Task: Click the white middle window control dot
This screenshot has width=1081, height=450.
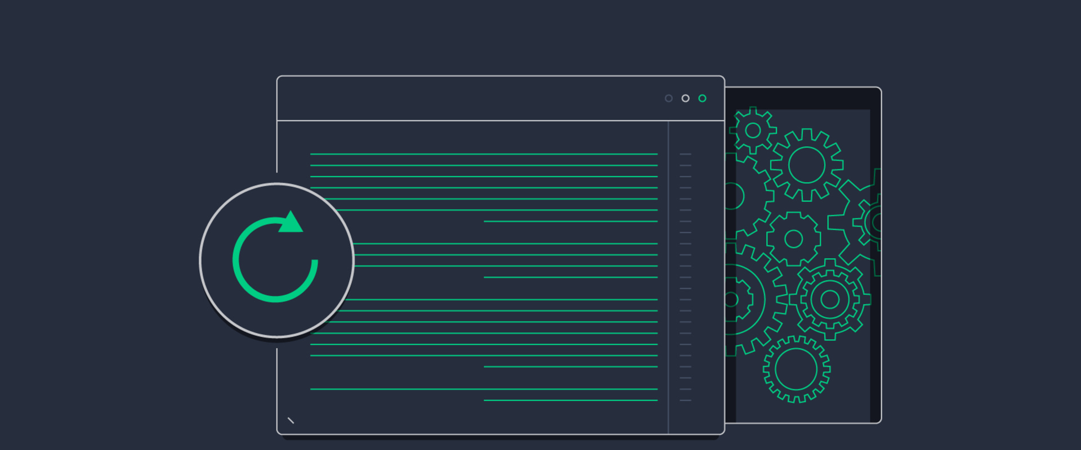Action: point(685,98)
